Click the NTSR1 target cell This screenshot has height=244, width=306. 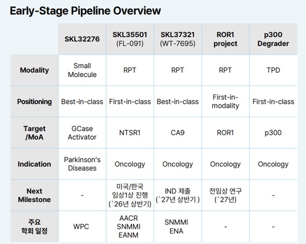[x=130, y=132]
